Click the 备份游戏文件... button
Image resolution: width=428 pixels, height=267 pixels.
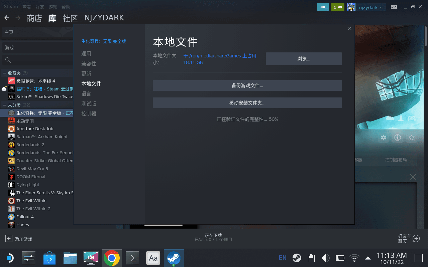point(247,85)
